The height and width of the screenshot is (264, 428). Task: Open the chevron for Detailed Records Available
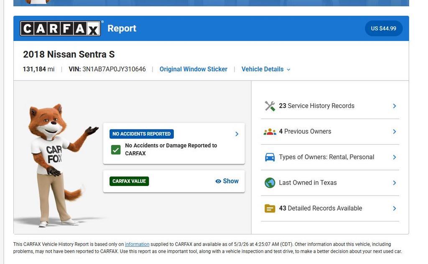(395, 208)
